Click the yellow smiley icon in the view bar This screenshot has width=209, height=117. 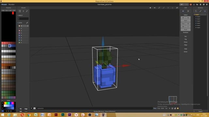tap(178, 108)
